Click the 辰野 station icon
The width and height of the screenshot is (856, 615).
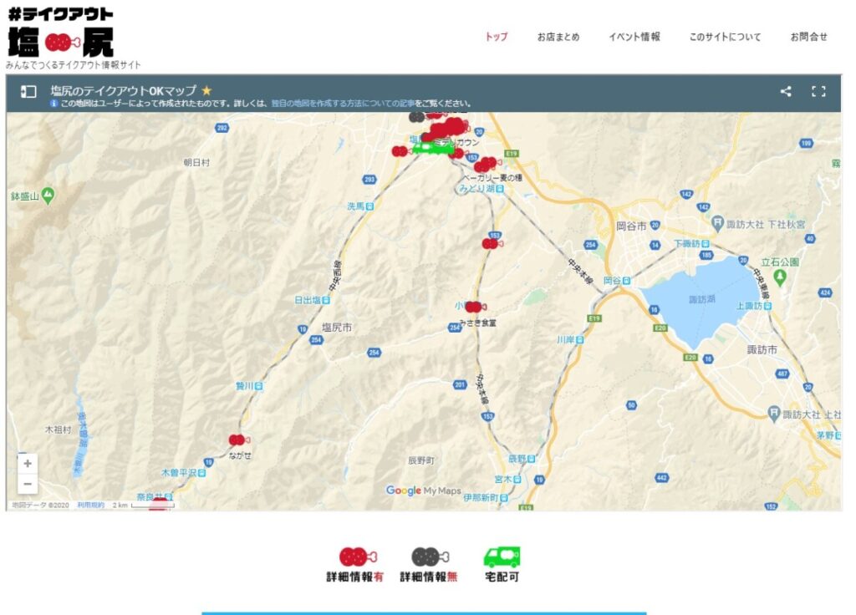531,459
